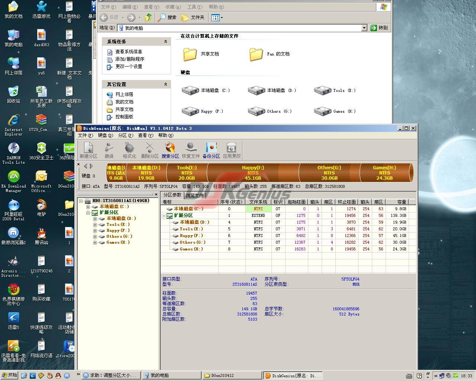This screenshot has height=381, width=476.
Task: Click 查看系统信息 link in Explorer
Action: (x=128, y=52)
